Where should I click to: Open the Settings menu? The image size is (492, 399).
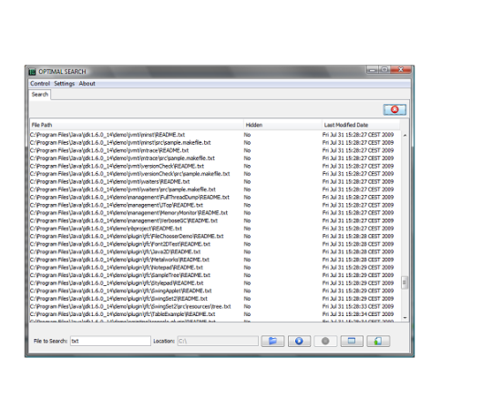[x=64, y=84]
